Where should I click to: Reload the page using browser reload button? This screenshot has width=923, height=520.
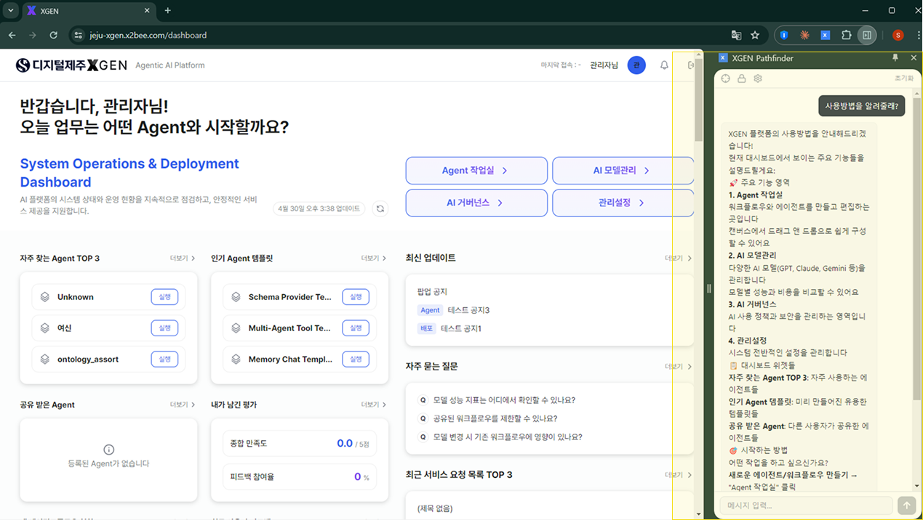pyautogui.click(x=53, y=35)
